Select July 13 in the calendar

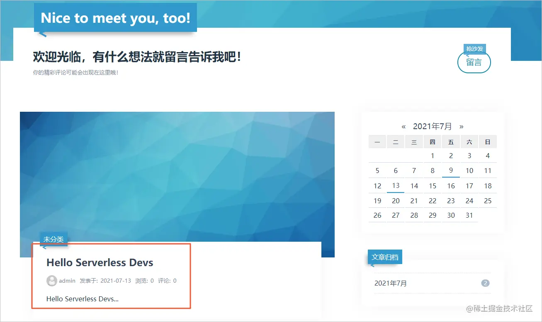pos(396,185)
